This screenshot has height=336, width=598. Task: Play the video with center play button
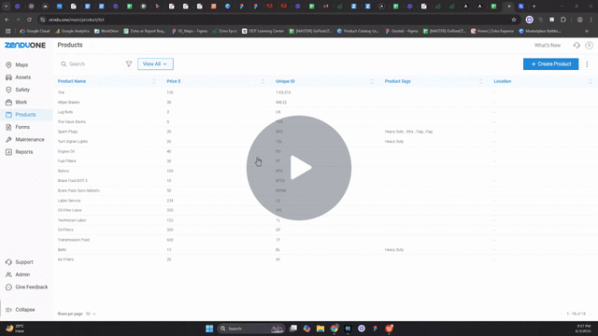click(299, 168)
